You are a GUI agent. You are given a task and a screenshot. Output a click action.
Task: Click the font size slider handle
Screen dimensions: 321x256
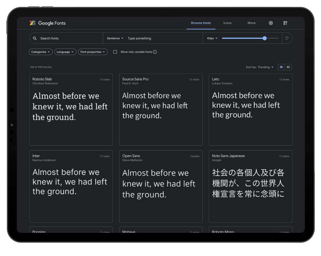click(x=264, y=38)
